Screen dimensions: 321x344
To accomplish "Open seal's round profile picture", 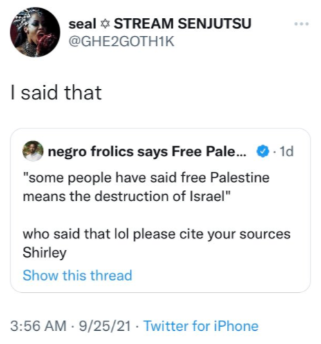I will coord(35,32).
